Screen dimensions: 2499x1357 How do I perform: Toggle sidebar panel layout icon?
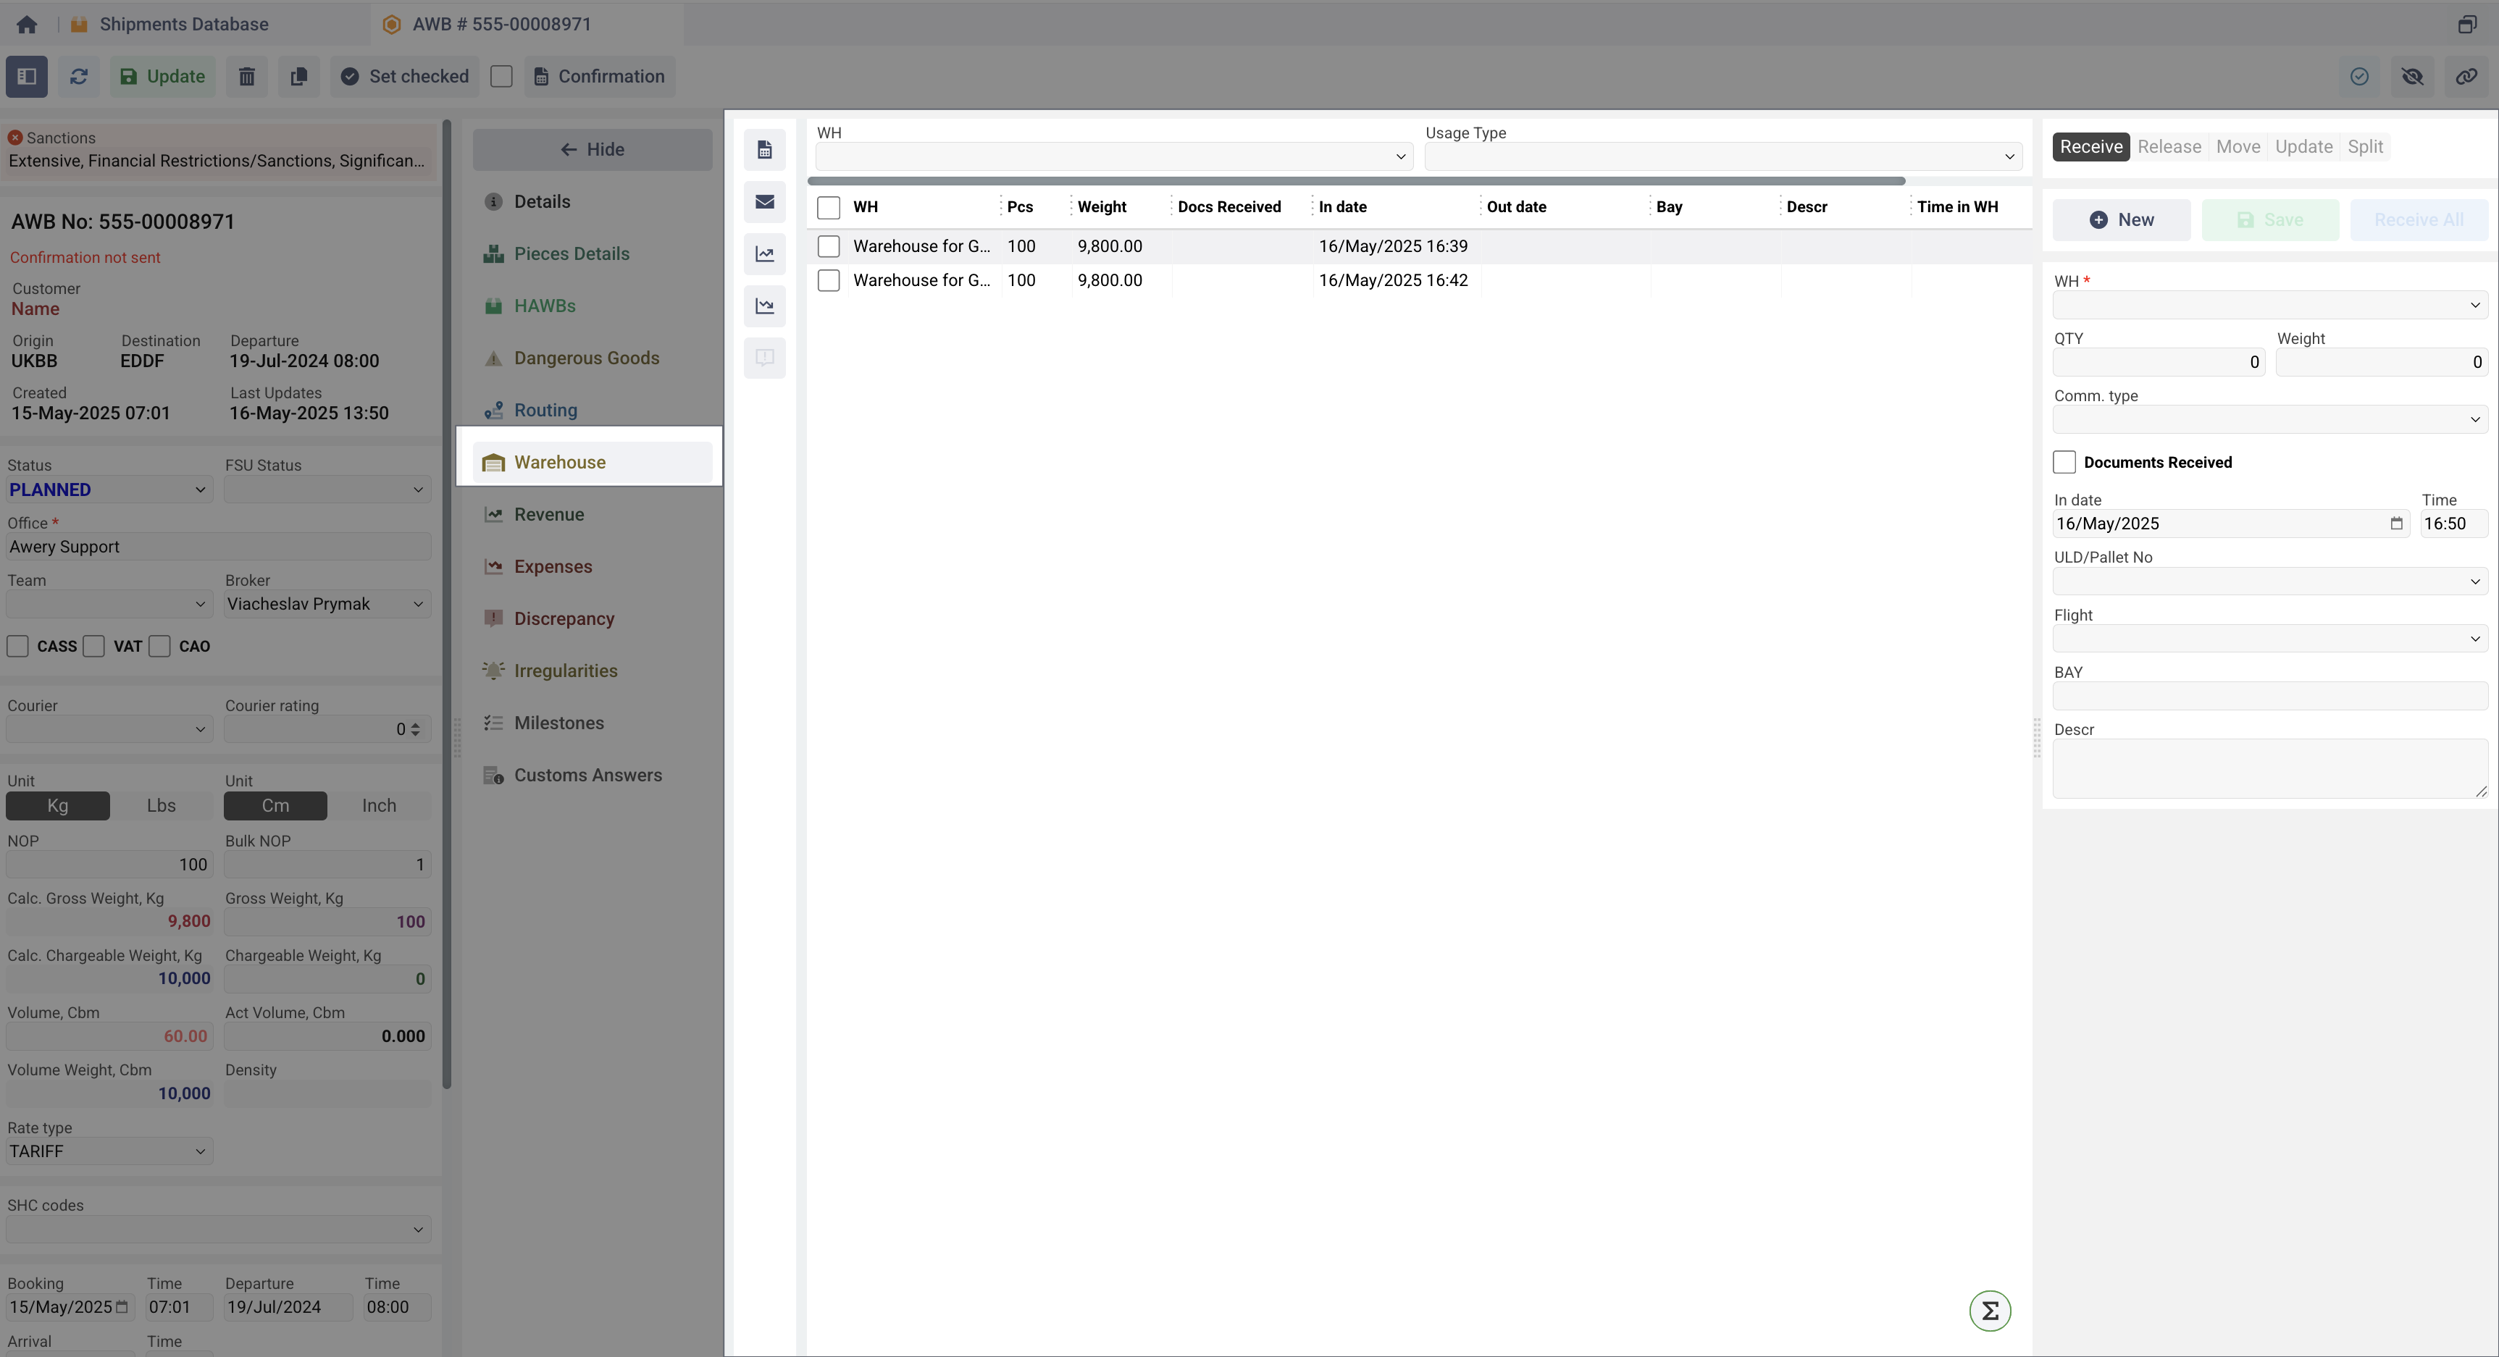pos(26,77)
